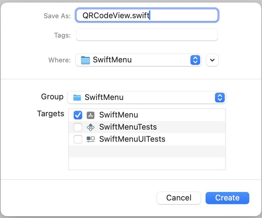Select the SwiftMenu row label in Targets
This screenshot has height=218, width=262.
(x=119, y=115)
